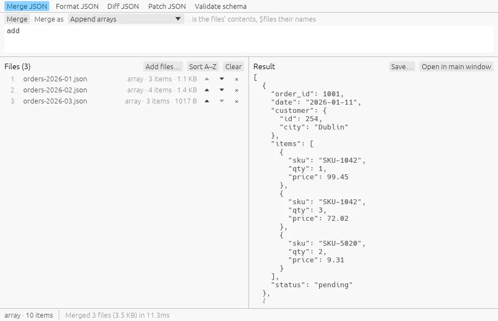Move orders-2026-02.json up
The height and width of the screenshot is (321, 498).
[x=207, y=90]
